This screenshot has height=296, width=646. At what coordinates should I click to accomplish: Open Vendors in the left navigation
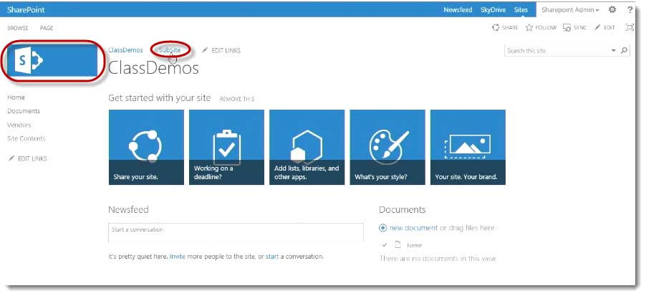[x=19, y=125]
